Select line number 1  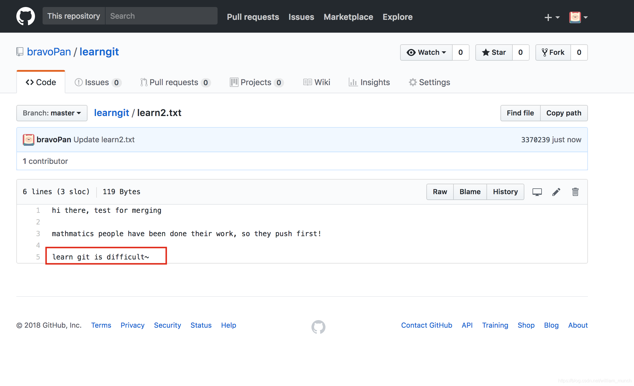[x=38, y=210]
